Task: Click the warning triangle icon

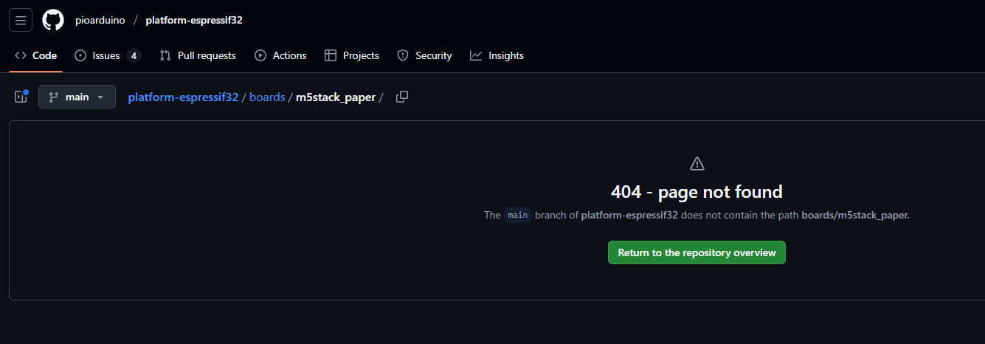Action: coord(697,163)
